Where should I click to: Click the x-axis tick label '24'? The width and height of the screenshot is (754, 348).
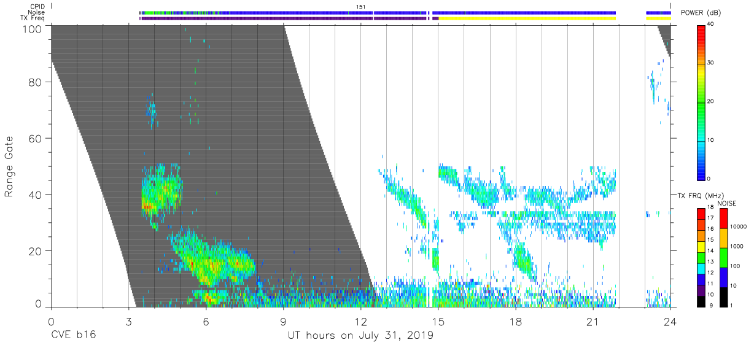(670, 321)
